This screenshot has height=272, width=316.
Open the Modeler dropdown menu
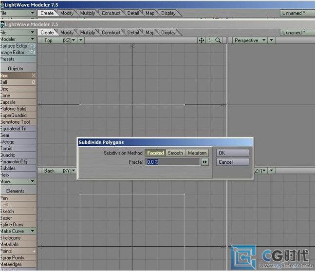click(x=18, y=39)
